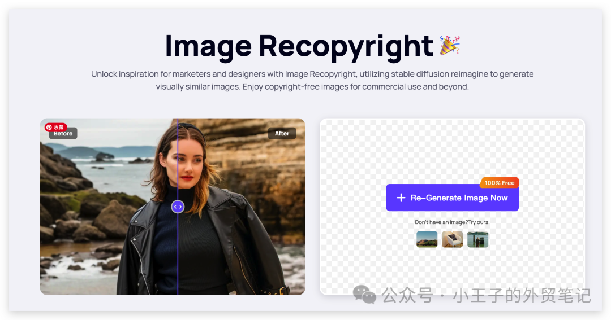Click the After label on comparison image
This screenshot has width=611, height=320.
pyautogui.click(x=282, y=133)
